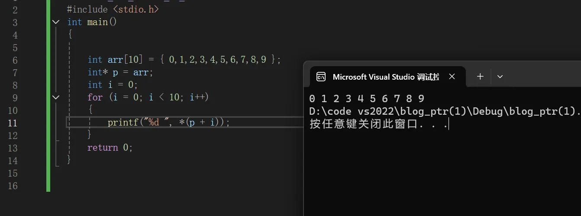The width and height of the screenshot is (581, 216).
Task: Click line number 6 in the gutter
Action: [15, 60]
